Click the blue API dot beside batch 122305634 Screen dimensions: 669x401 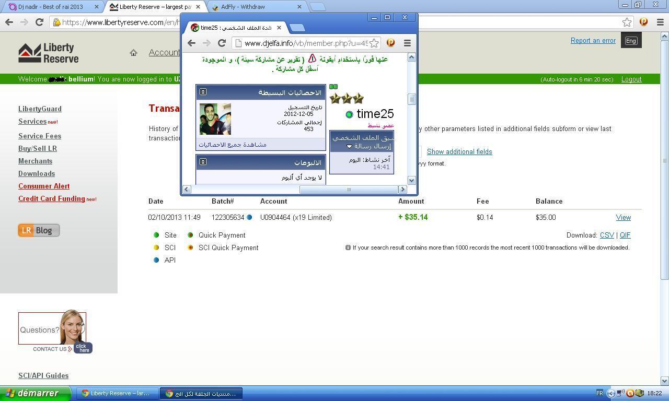tap(249, 217)
